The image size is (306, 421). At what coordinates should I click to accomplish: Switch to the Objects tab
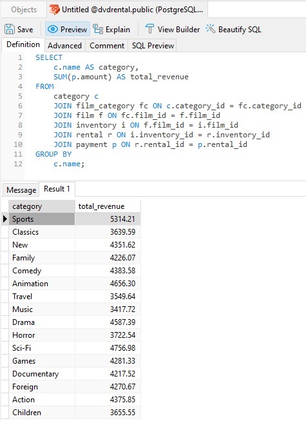coord(24,10)
